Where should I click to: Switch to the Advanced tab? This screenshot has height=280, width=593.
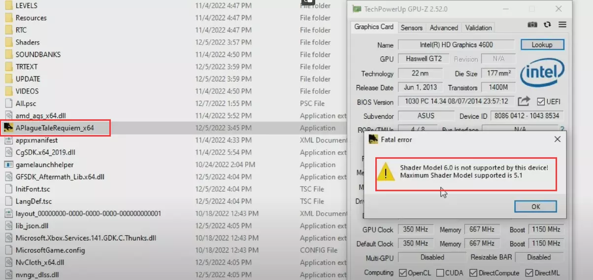(x=444, y=28)
